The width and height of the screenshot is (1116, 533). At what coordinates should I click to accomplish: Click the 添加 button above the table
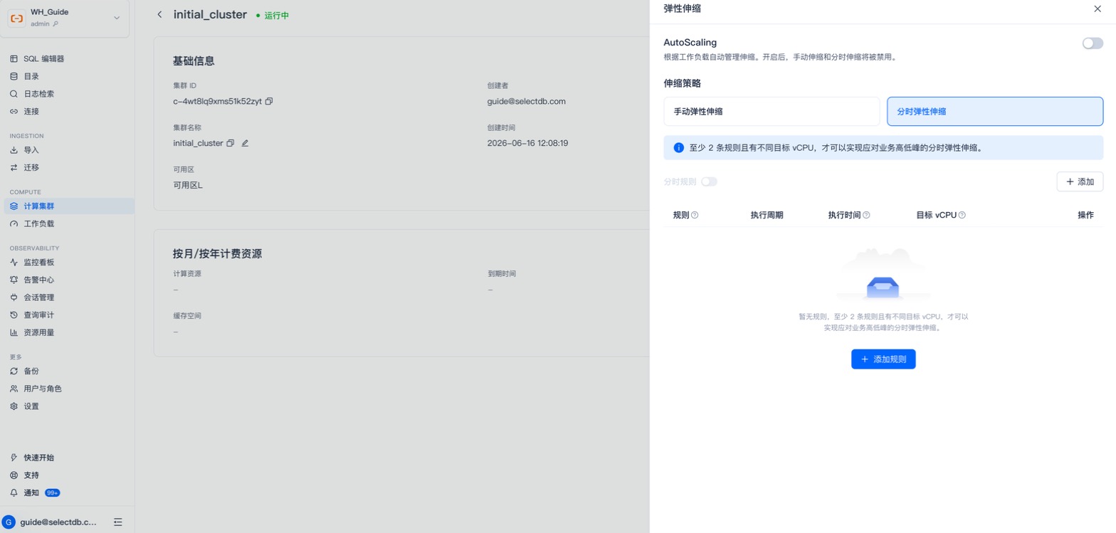[1080, 181]
